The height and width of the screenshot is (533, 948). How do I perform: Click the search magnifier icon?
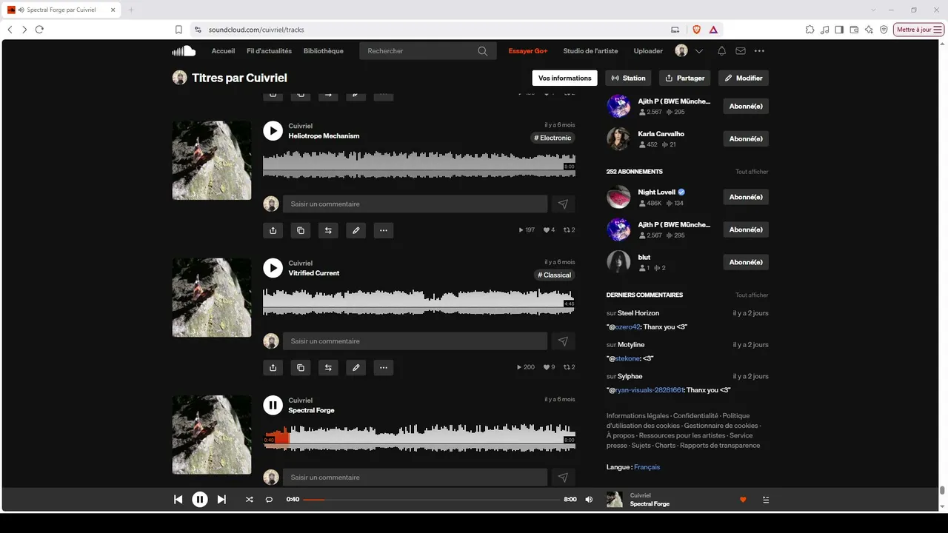coord(483,51)
